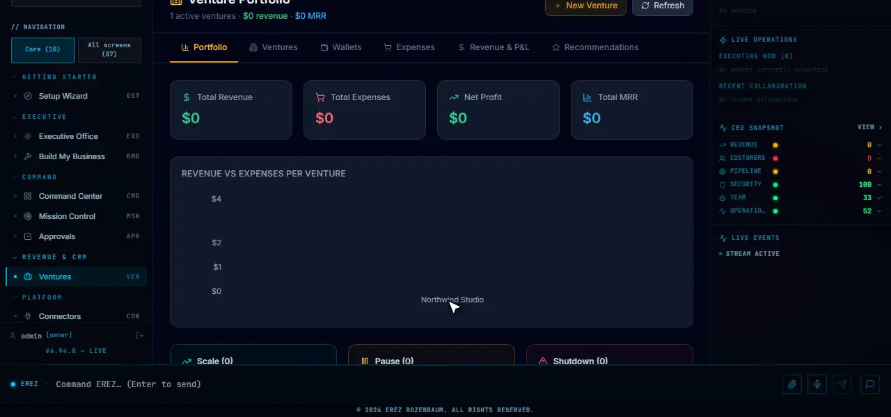
Task: Open the CEO Snapshot View link
Action: pos(869,128)
